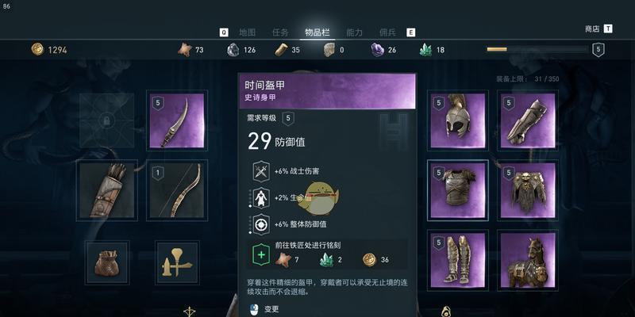Click the green plus engraving slot
Viewport: 635px width, 317px height.
click(x=261, y=255)
